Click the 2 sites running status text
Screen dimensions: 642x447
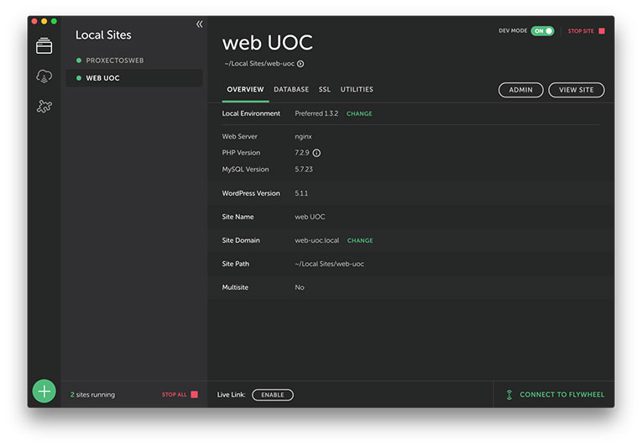click(92, 395)
